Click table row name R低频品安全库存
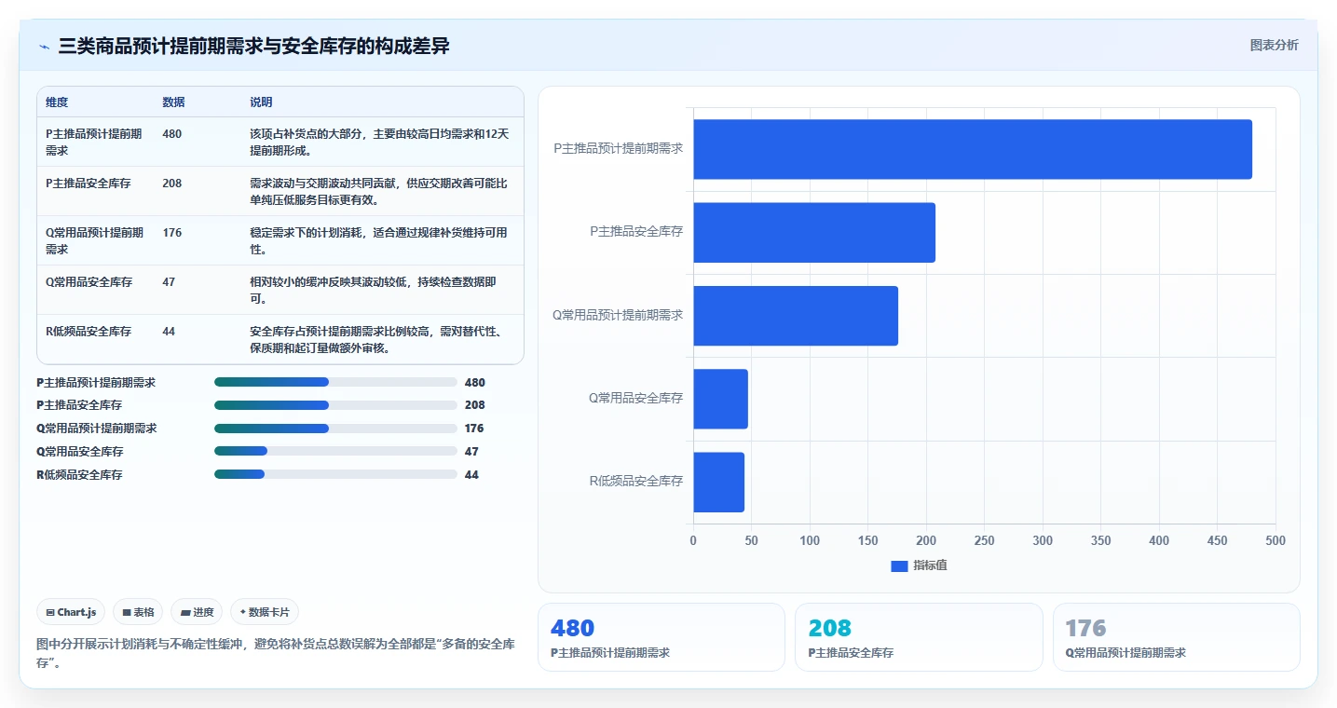Screen dimensions: 1337x708 tap(89, 332)
